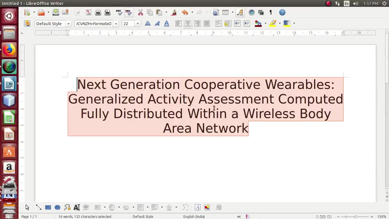Viewport: 389px width, 219px height.
Task: Select the Clone Formatting paintbrush
Action: 174,12
